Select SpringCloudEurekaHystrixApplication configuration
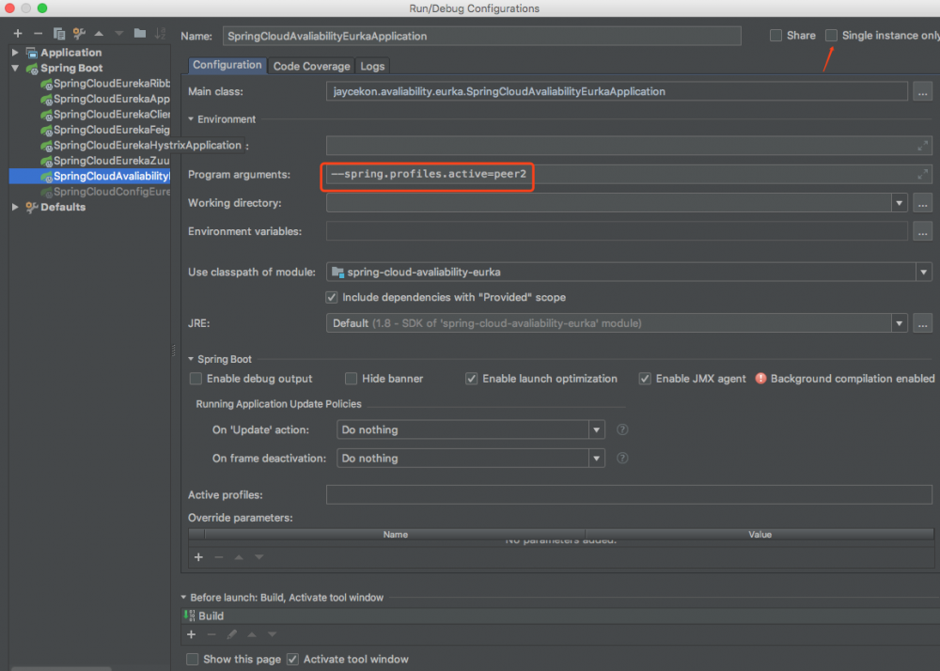 point(142,146)
